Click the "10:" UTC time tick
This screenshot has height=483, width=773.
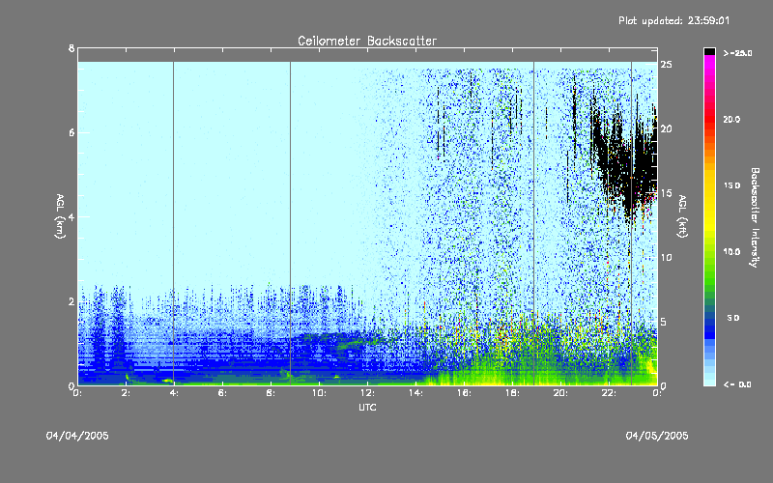(320, 393)
